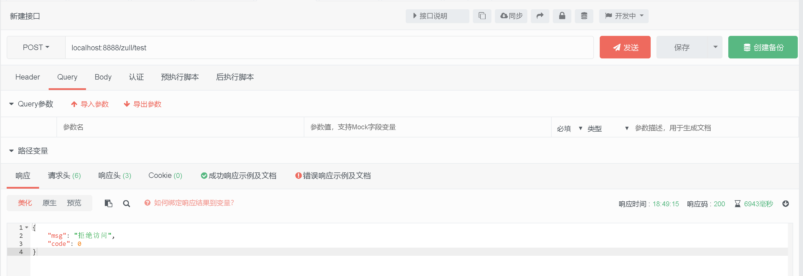Click 导出参数 export link
Image resolution: width=803 pixels, height=276 pixels.
[x=142, y=104]
